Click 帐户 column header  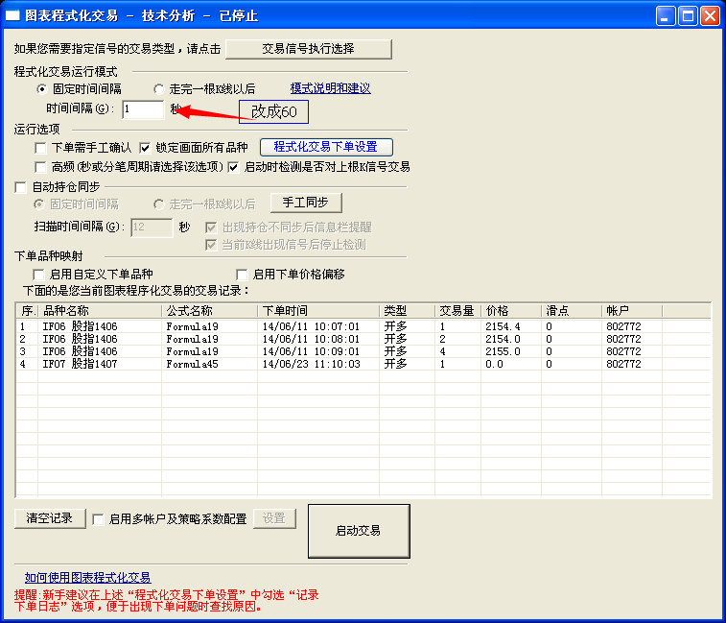tap(632, 311)
